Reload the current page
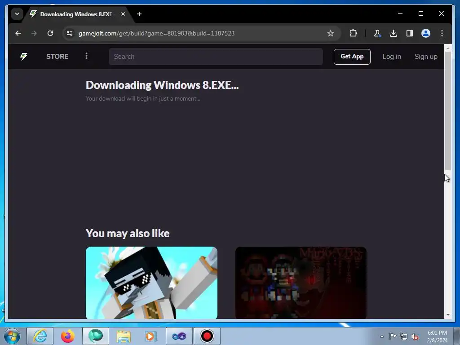 50,33
